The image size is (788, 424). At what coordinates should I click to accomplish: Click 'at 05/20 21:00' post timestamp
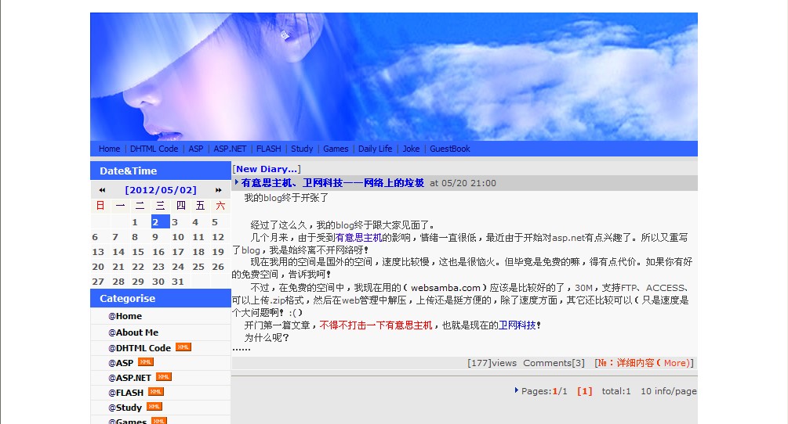(463, 183)
